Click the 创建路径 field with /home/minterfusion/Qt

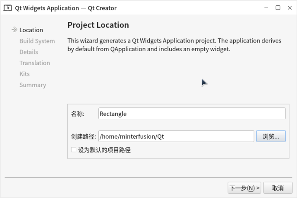click(x=176, y=136)
